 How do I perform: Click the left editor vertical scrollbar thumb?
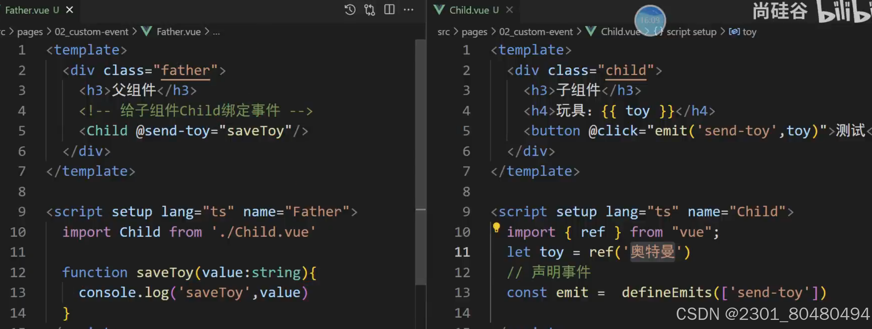420,162
